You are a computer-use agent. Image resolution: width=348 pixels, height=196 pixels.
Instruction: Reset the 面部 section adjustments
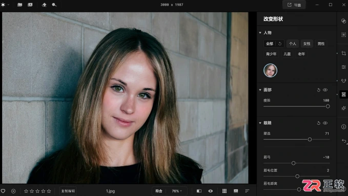pos(318,90)
